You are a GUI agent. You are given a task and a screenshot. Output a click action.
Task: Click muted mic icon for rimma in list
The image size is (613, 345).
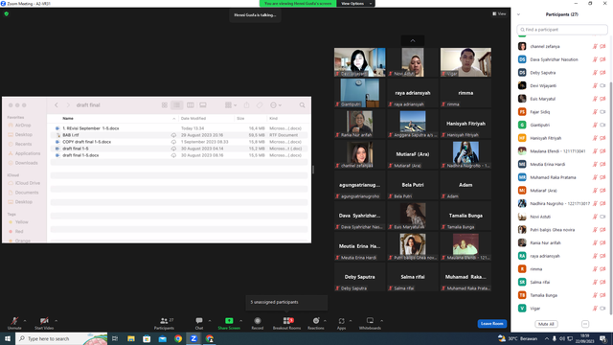coord(595,269)
